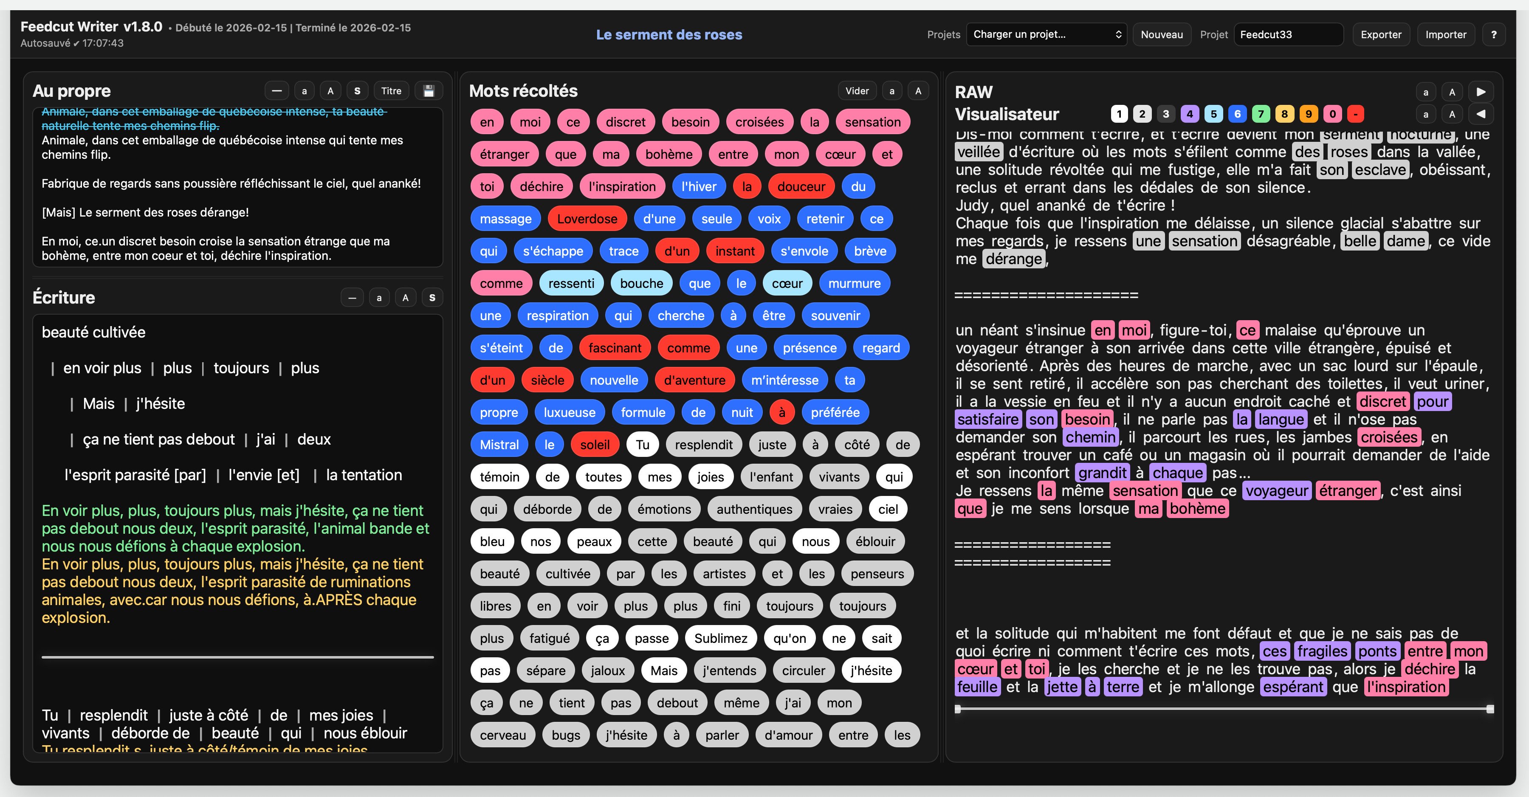This screenshot has width=1529, height=797.
Task: Click the Titre button in Au propre
Action: 391,91
